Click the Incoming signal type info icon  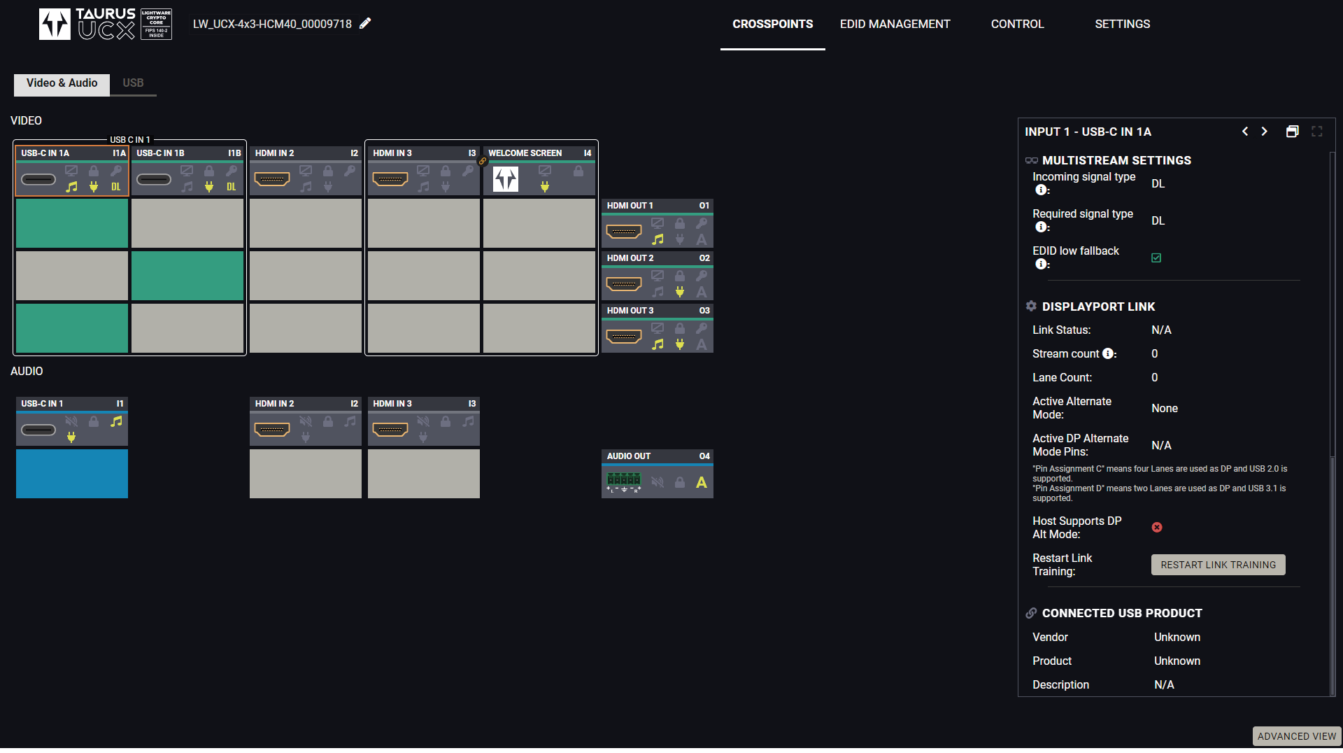click(x=1041, y=190)
